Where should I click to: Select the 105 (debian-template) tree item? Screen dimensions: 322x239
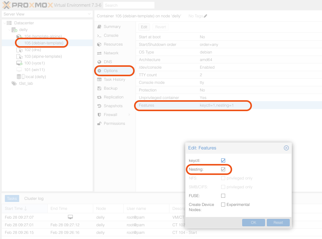(47, 43)
